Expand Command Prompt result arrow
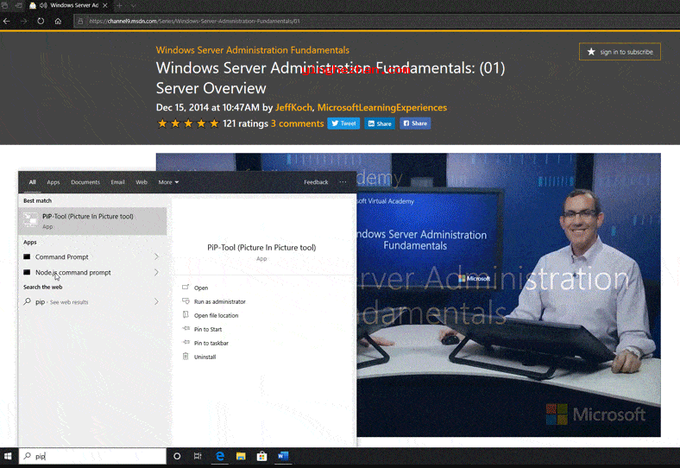The width and height of the screenshot is (680, 468). click(x=156, y=257)
